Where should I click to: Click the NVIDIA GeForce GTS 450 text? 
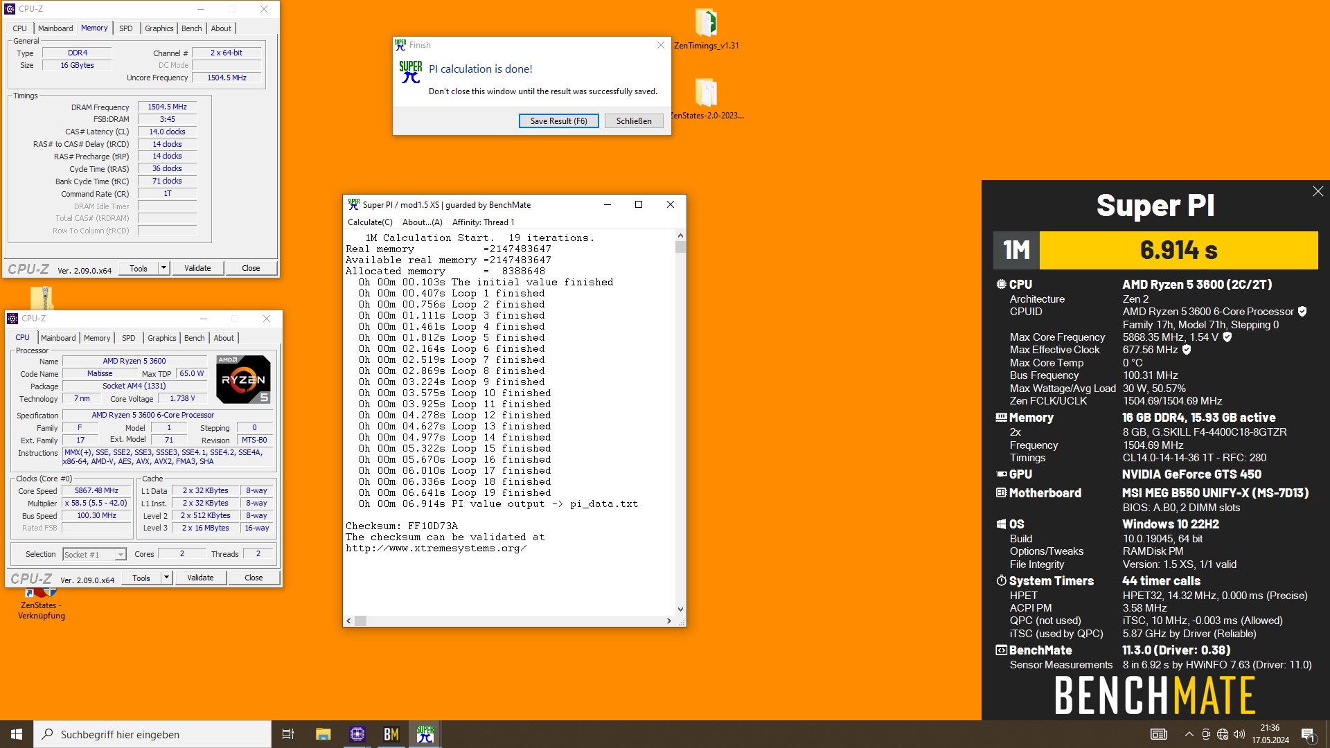tap(1191, 474)
